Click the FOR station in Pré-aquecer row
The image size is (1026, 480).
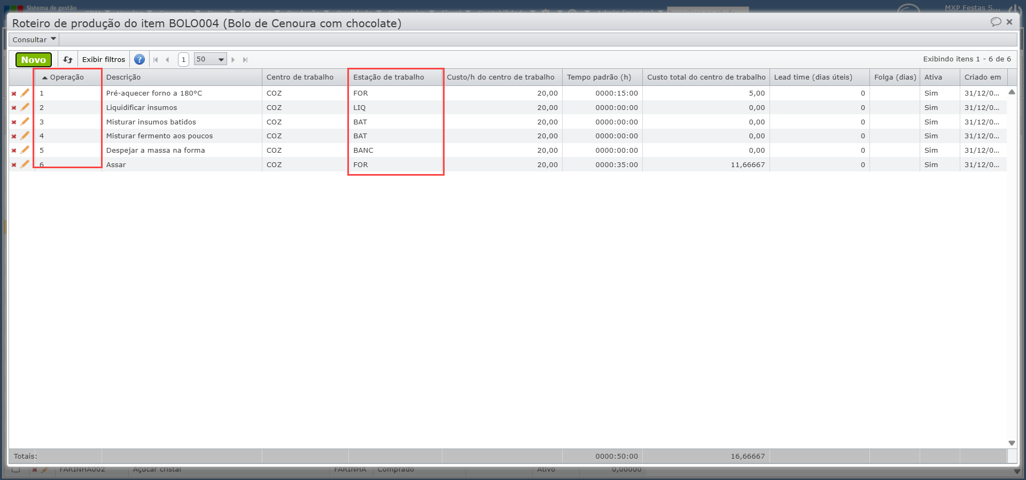pos(395,93)
